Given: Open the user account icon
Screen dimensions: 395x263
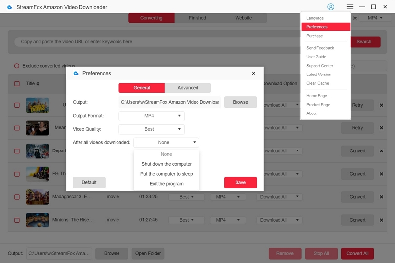Looking at the screenshot, I should 331,7.
